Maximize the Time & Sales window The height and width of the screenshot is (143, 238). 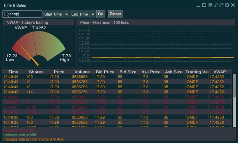coord(204,5)
